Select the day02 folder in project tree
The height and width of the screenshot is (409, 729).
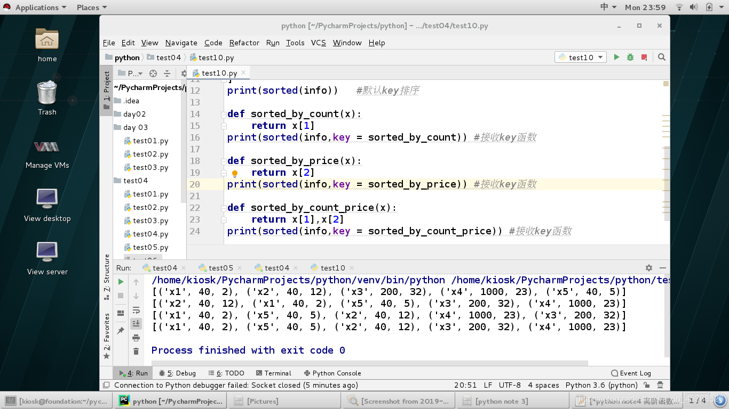[x=130, y=114]
